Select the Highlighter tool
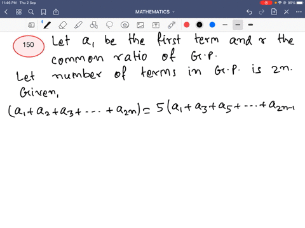 (78, 25)
